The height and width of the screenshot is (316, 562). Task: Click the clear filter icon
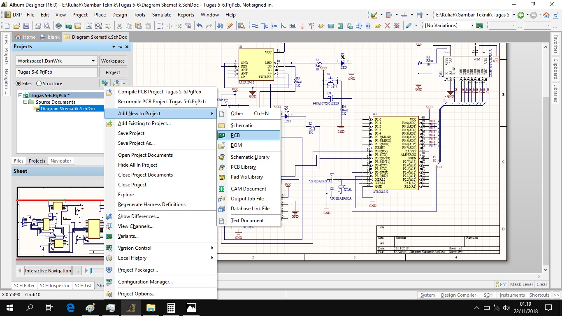click(x=188, y=26)
